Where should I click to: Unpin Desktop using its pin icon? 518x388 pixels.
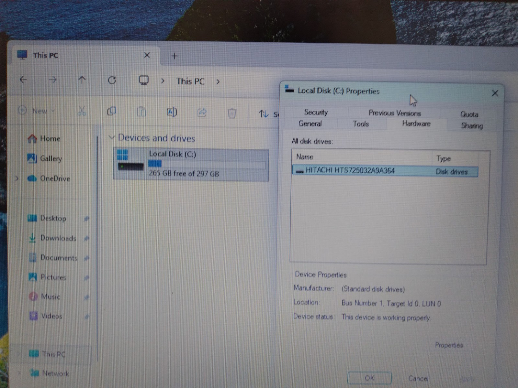(x=86, y=219)
